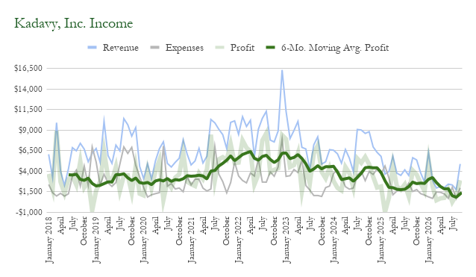Click the $4,000 y-axis label
Image resolution: width=476 pixels, height=277 pixels.
coord(30,171)
